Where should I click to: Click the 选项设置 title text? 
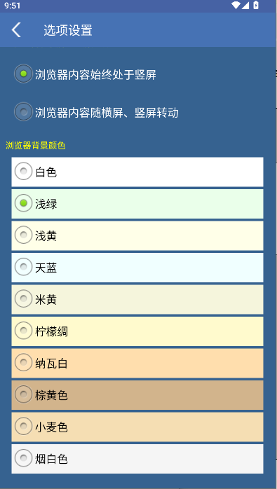(68, 30)
